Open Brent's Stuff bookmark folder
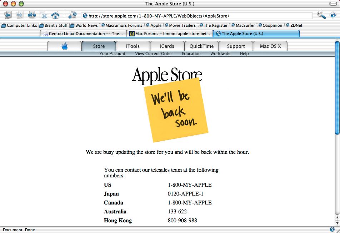340x233 pixels. click(53, 25)
